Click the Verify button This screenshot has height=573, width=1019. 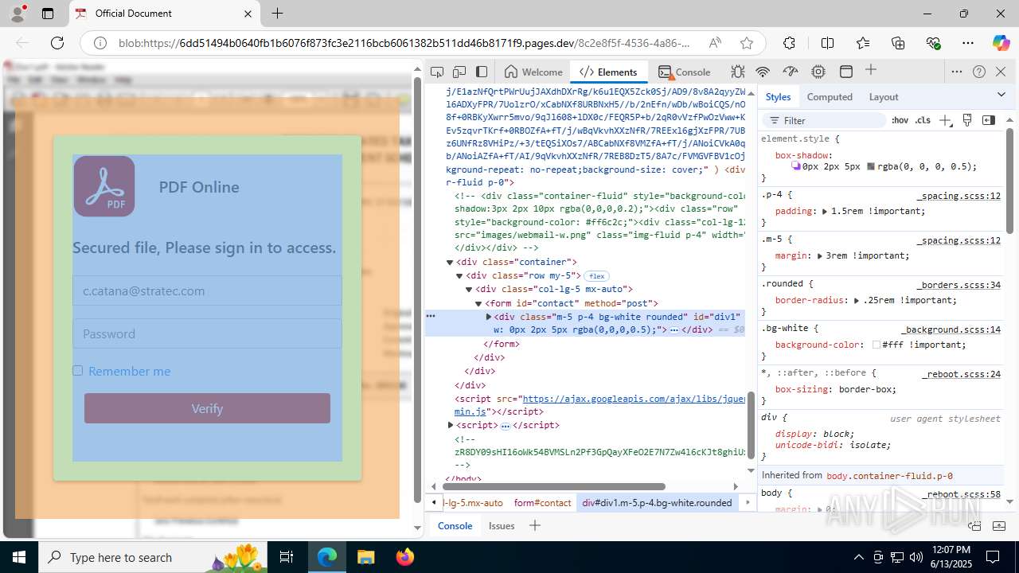click(207, 408)
